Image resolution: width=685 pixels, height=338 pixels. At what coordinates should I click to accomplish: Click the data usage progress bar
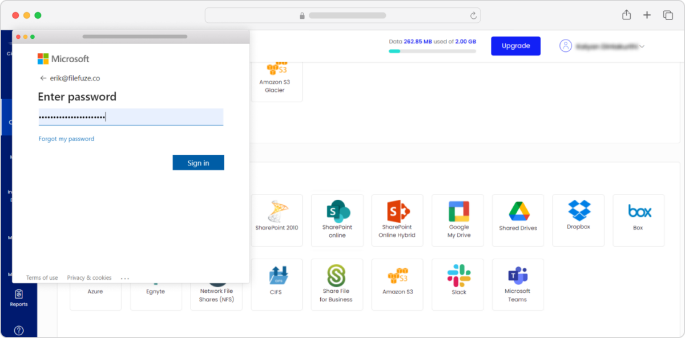click(432, 51)
